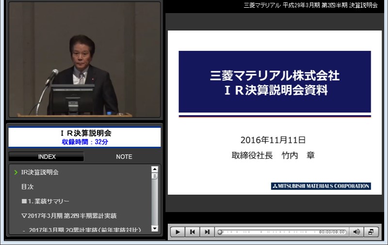Open the 目次 index entry
Viewport: 388px width, 245px height.
click(x=27, y=187)
